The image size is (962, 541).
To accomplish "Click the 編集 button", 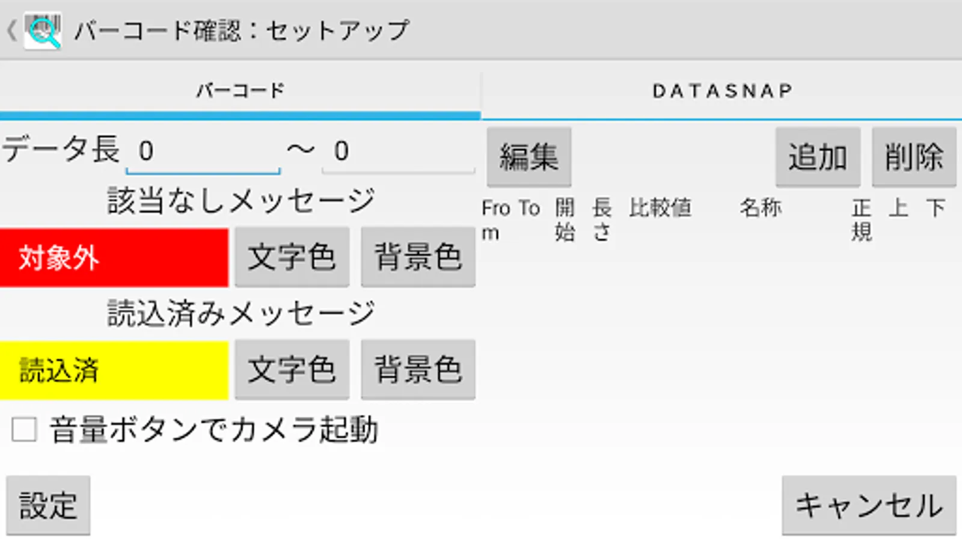I will [529, 157].
